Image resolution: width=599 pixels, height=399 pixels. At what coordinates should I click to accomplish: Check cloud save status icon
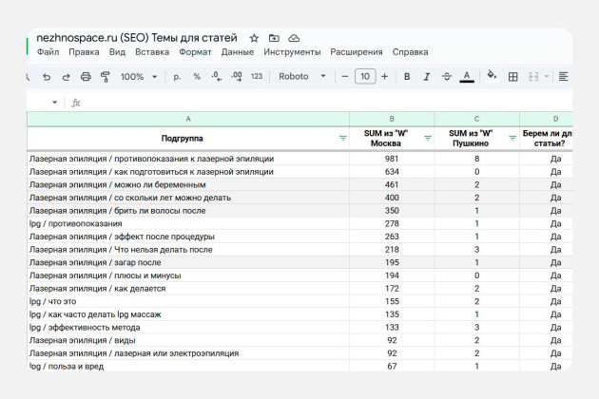pos(294,38)
